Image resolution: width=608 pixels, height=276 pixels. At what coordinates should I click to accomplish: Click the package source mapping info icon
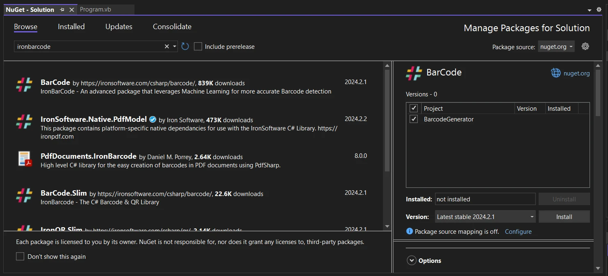pos(409,231)
